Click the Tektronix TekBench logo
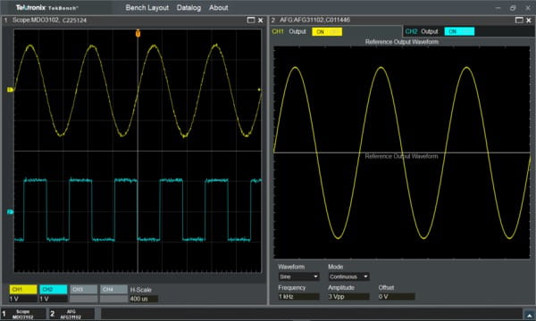This screenshot has width=536, height=321. tap(47, 7)
